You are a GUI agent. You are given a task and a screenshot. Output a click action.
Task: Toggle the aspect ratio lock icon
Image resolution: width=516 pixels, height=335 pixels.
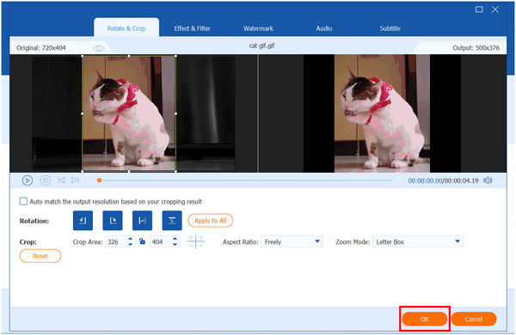(142, 241)
